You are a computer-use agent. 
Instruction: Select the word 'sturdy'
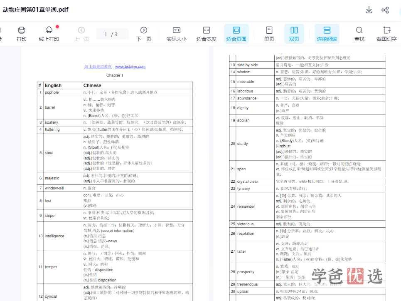click(242, 144)
